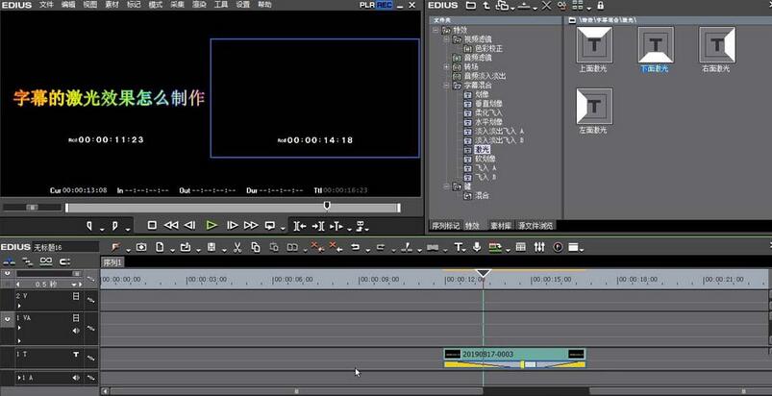Open the 文件 menu
The height and width of the screenshot is (396, 772).
pos(47,5)
